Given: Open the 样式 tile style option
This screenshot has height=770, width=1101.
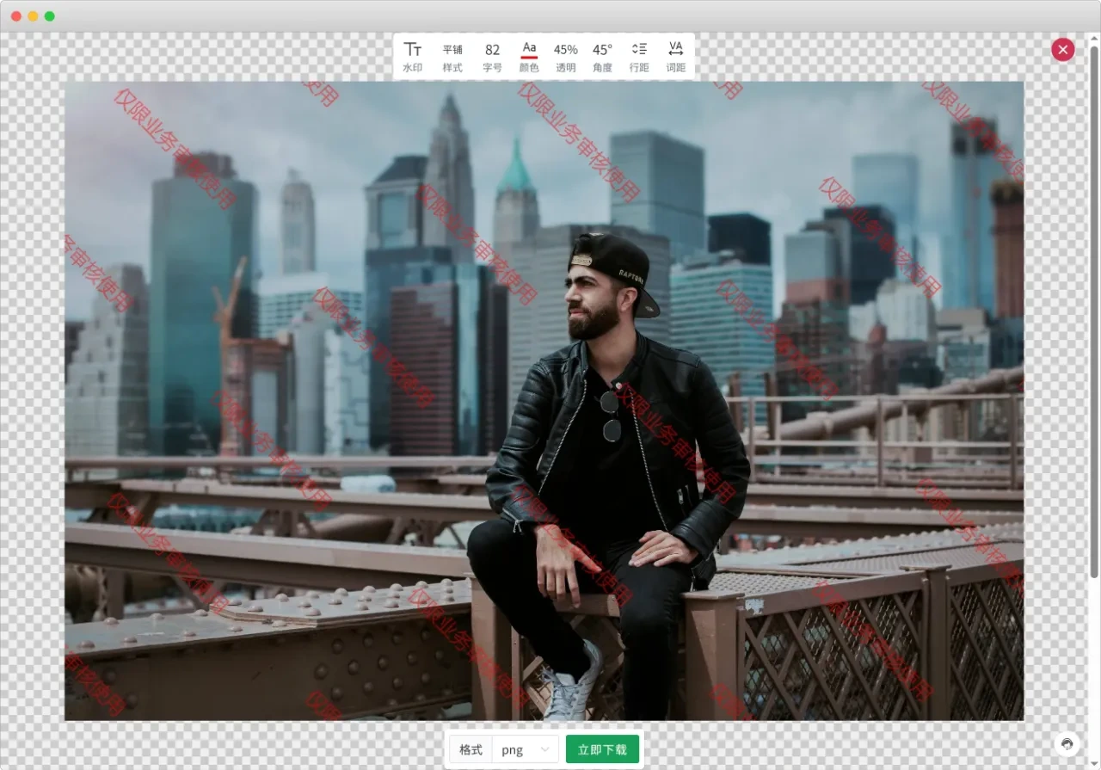Looking at the screenshot, I should click(x=452, y=57).
